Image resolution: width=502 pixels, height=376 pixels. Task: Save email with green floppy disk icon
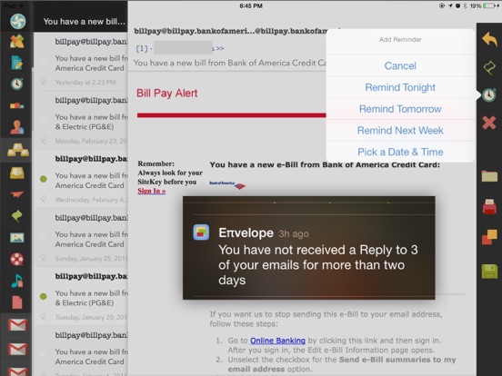pos(489,272)
